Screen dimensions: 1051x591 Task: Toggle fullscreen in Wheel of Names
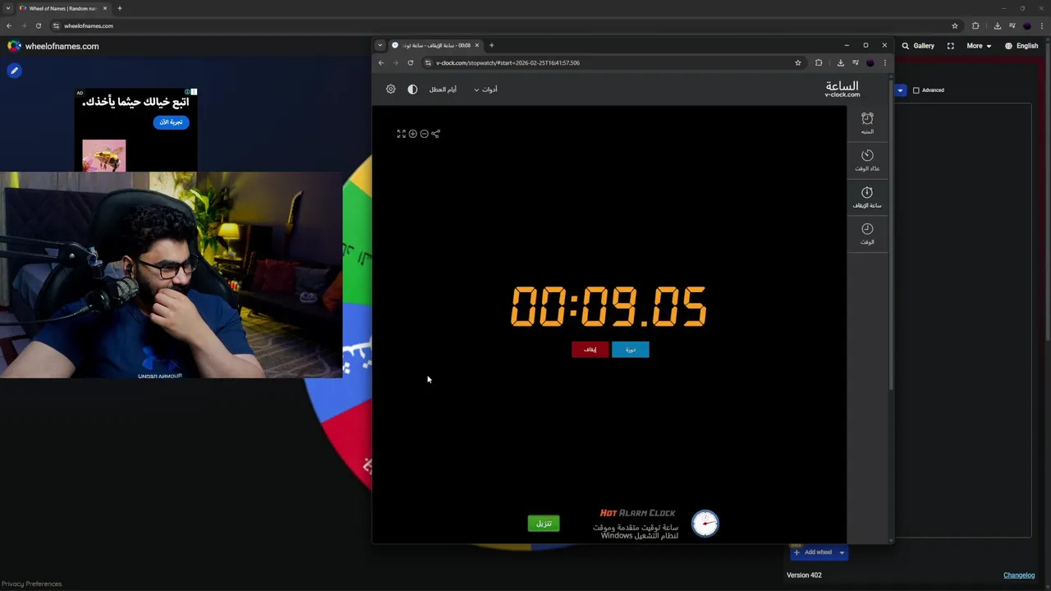[x=951, y=46]
